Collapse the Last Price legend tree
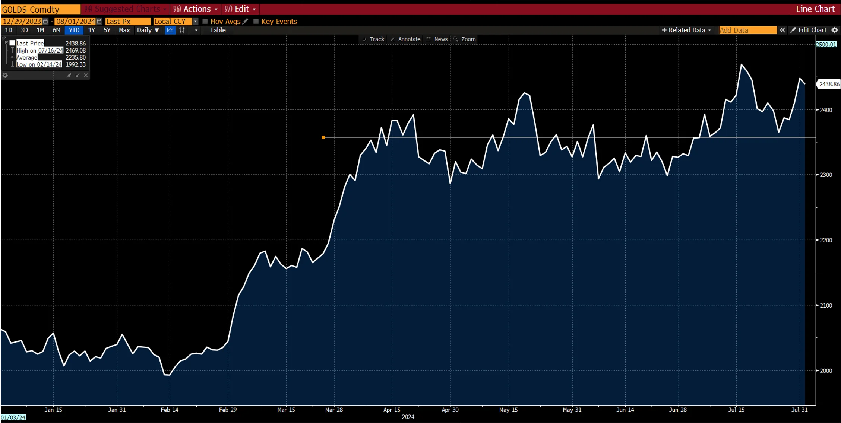841x423 pixels. click(6, 43)
